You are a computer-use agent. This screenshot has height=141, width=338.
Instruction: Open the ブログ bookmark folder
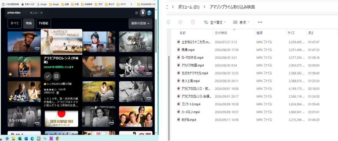pos(100,4)
